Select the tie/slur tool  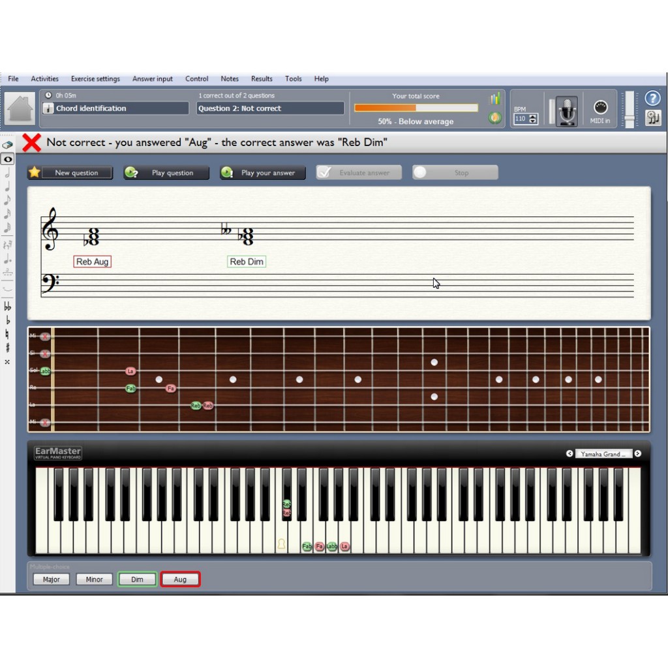pos(7,288)
